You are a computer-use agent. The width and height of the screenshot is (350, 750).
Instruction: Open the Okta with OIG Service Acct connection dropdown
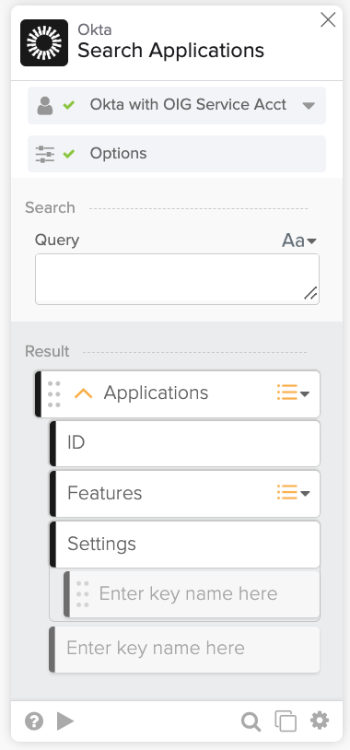coord(309,105)
